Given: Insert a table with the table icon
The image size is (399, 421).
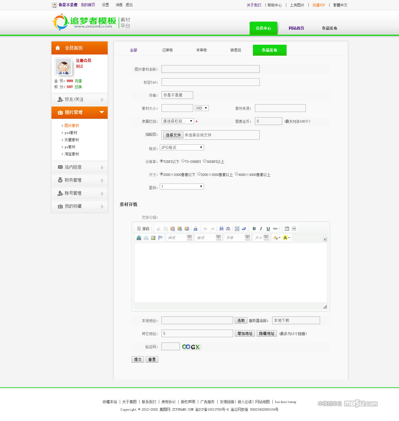Looking at the screenshot, I should pyautogui.click(x=287, y=229).
